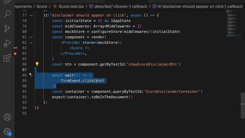Open the Manage gear settings menu
Screen dimensions: 245x138
point(7,131)
